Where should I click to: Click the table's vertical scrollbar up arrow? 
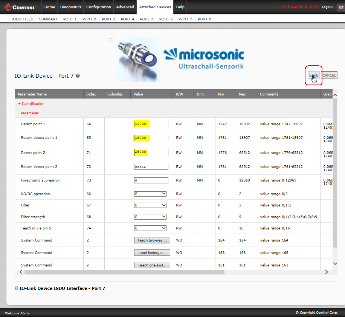[x=335, y=95]
